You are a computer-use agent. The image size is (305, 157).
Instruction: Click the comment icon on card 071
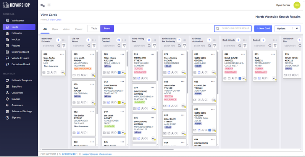tap(176, 72)
